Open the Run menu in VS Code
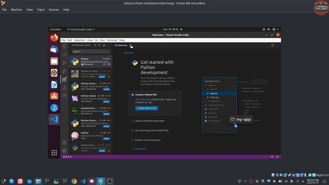Screen dimensions: 329x185 coord(102,40)
